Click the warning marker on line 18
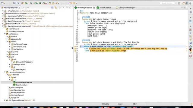This screenshot has height=108, width=193. 75,46
